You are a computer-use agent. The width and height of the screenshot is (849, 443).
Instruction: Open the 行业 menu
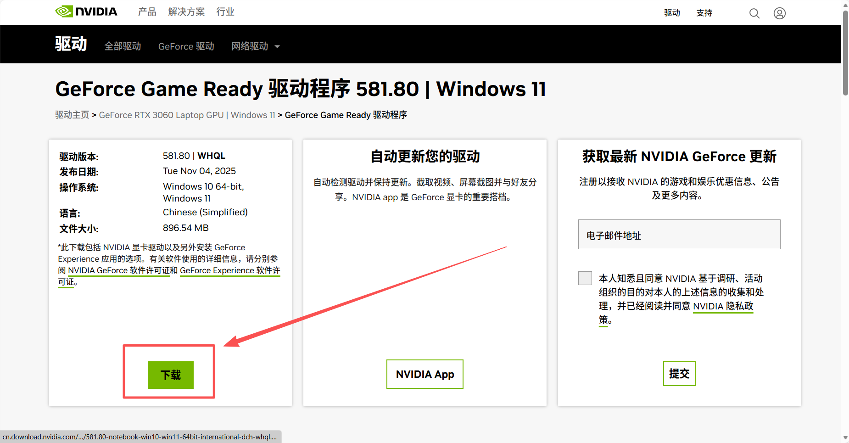pyautogui.click(x=225, y=12)
